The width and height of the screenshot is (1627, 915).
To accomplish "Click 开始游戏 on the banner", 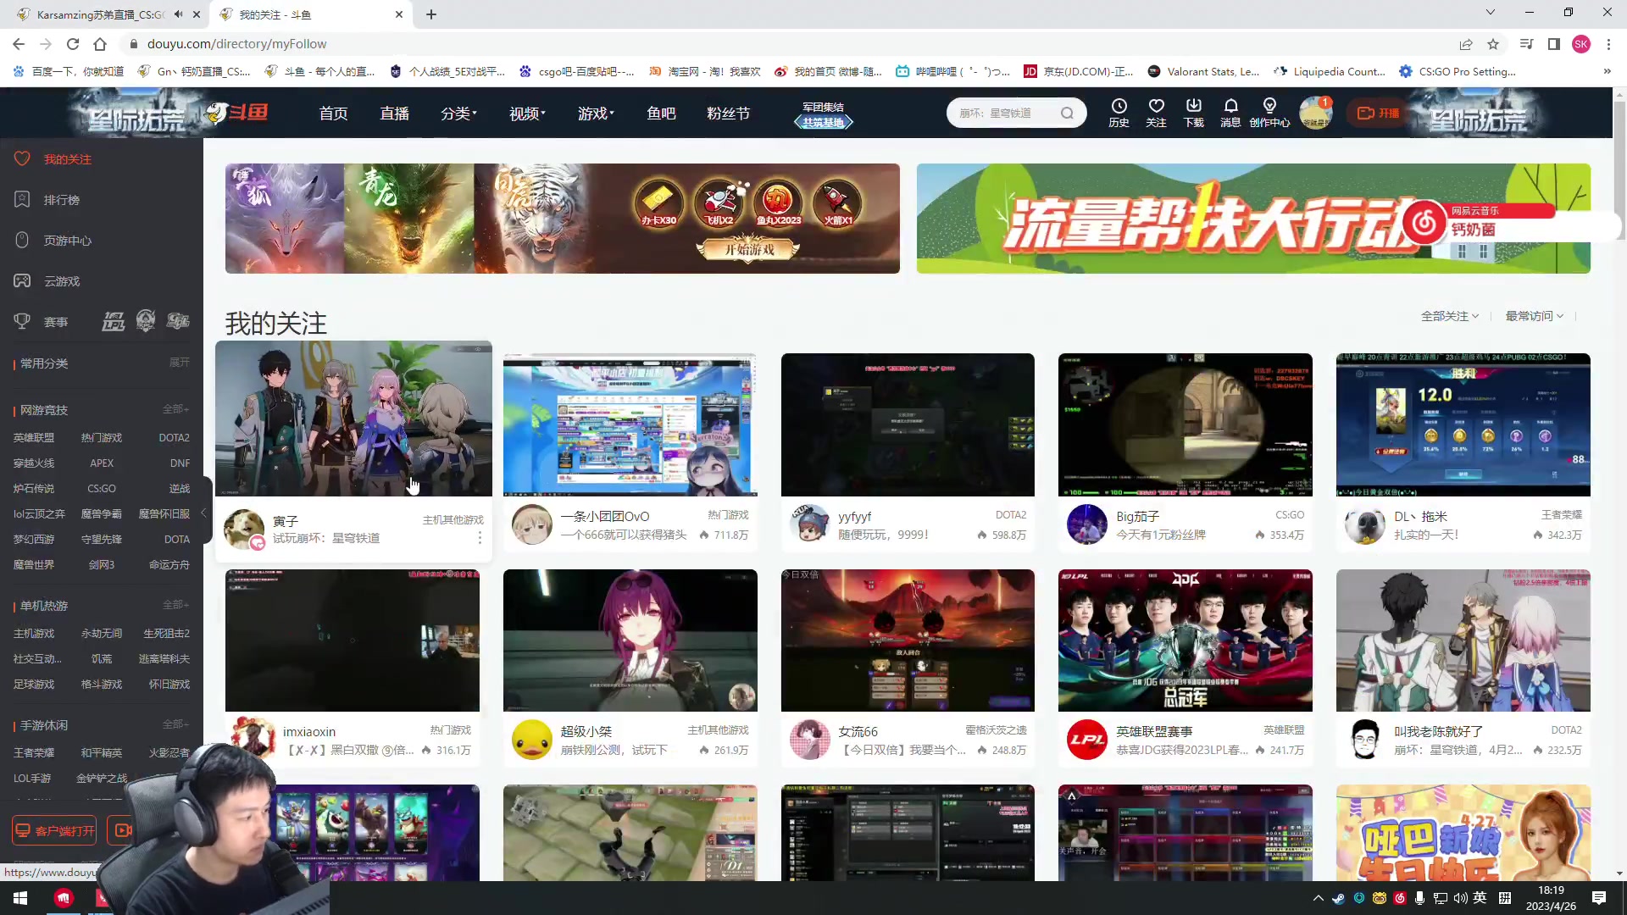I will 749,249.
